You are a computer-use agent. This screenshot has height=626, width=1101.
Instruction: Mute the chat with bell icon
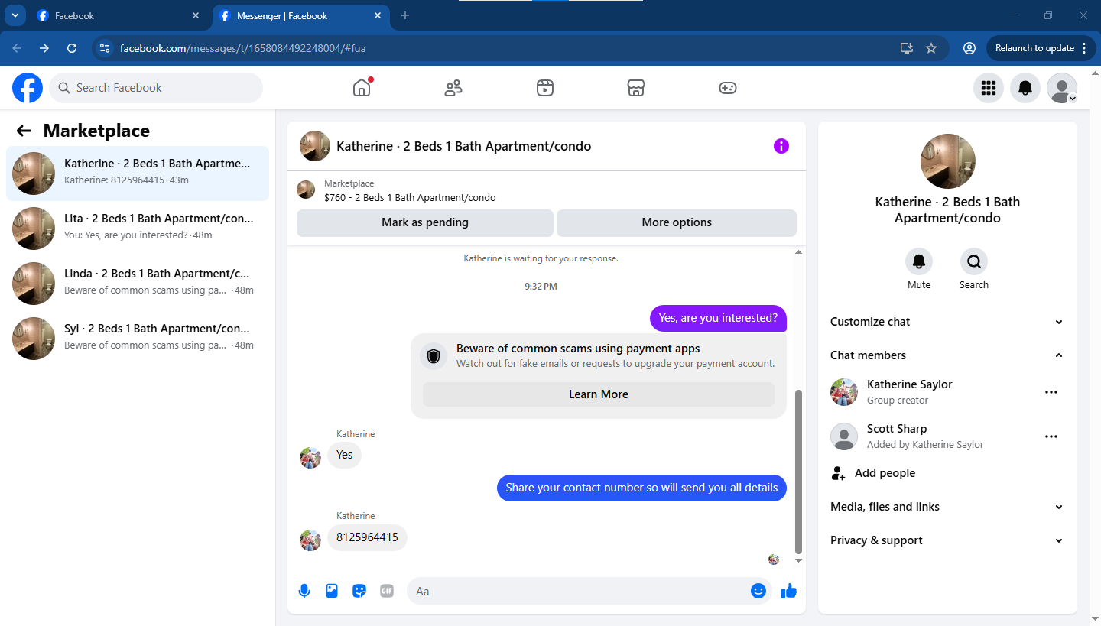tap(919, 261)
